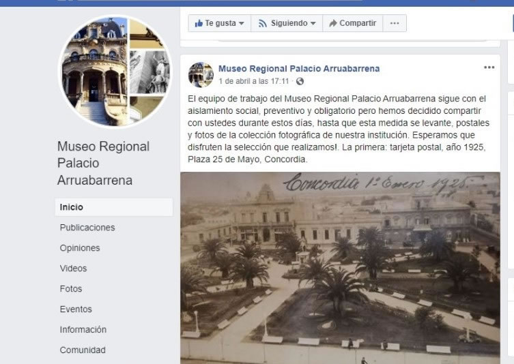Open the post options three-dots menu
The height and width of the screenshot is (364, 514).
click(489, 67)
